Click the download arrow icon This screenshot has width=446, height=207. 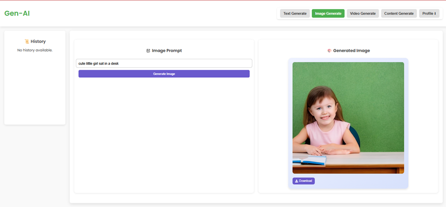[x=297, y=181]
